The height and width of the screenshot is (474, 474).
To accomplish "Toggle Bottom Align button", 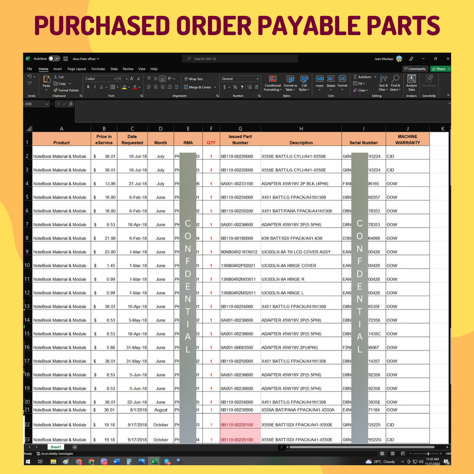I will point(162,79).
